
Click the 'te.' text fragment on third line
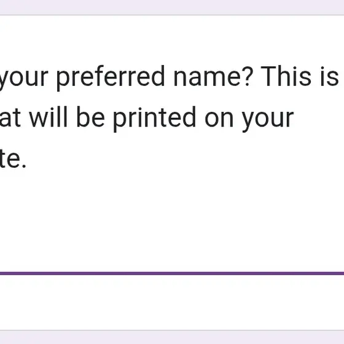[x=13, y=158]
